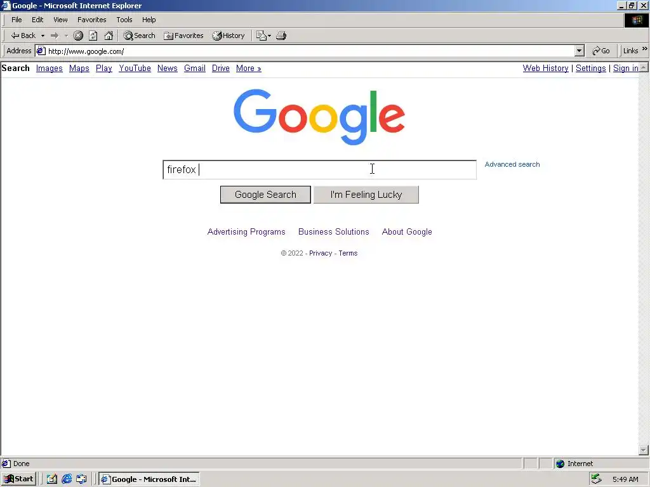Open the Forward history dropdown arrow
The image size is (650, 487).
(x=66, y=36)
